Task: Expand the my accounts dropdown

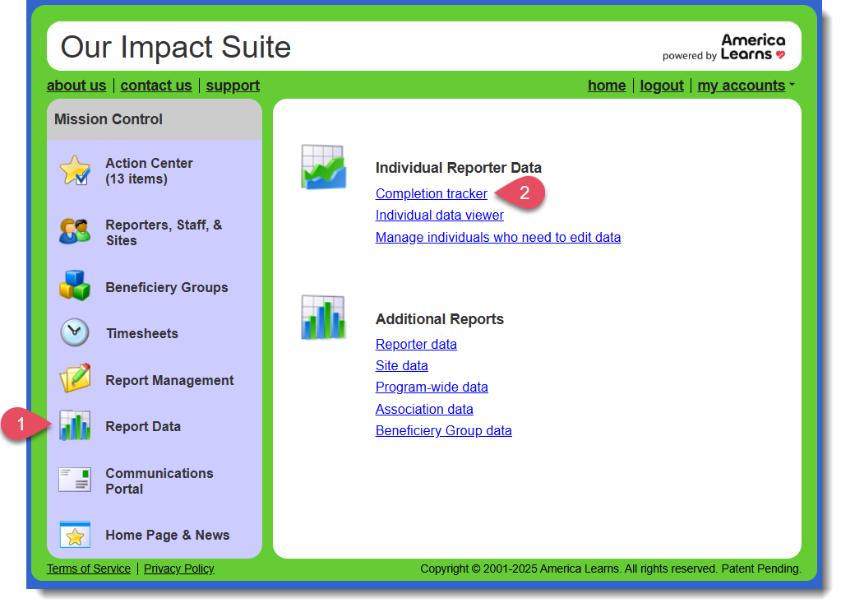Action: pyautogui.click(x=746, y=86)
